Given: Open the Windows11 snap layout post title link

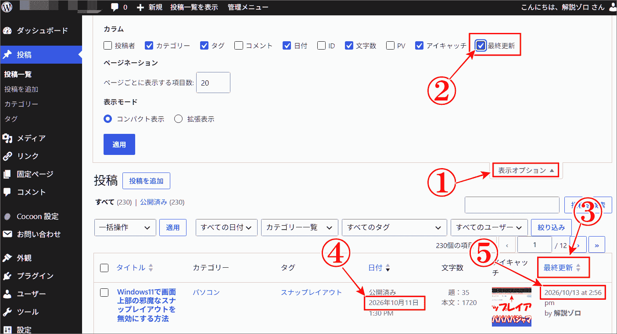Looking at the screenshot, I should coord(147,305).
